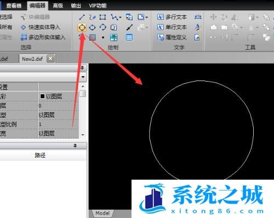Click the last icon in 工具 bottom row
The image size is (274, 218).
pyautogui.click(x=266, y=37)
